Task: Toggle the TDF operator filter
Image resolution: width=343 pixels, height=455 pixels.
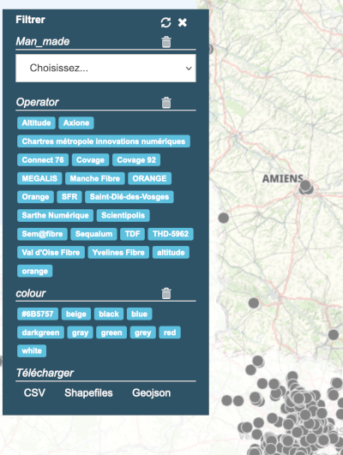Action: (132, 234)
